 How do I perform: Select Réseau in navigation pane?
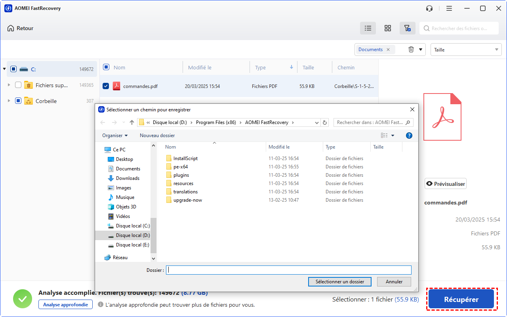coord(116,258)
